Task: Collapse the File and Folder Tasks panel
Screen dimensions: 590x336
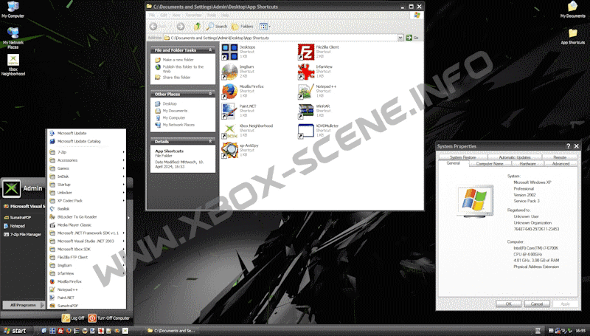Action: tap(210, 49)
